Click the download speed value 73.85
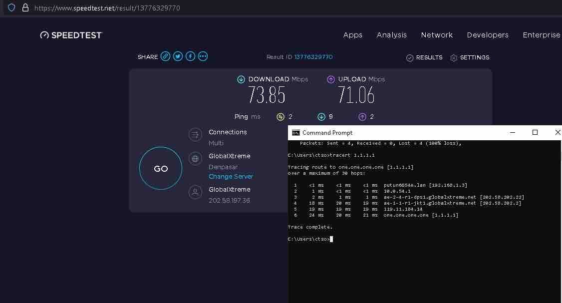This screenshot has width=562, height=303. pos(267,95)
